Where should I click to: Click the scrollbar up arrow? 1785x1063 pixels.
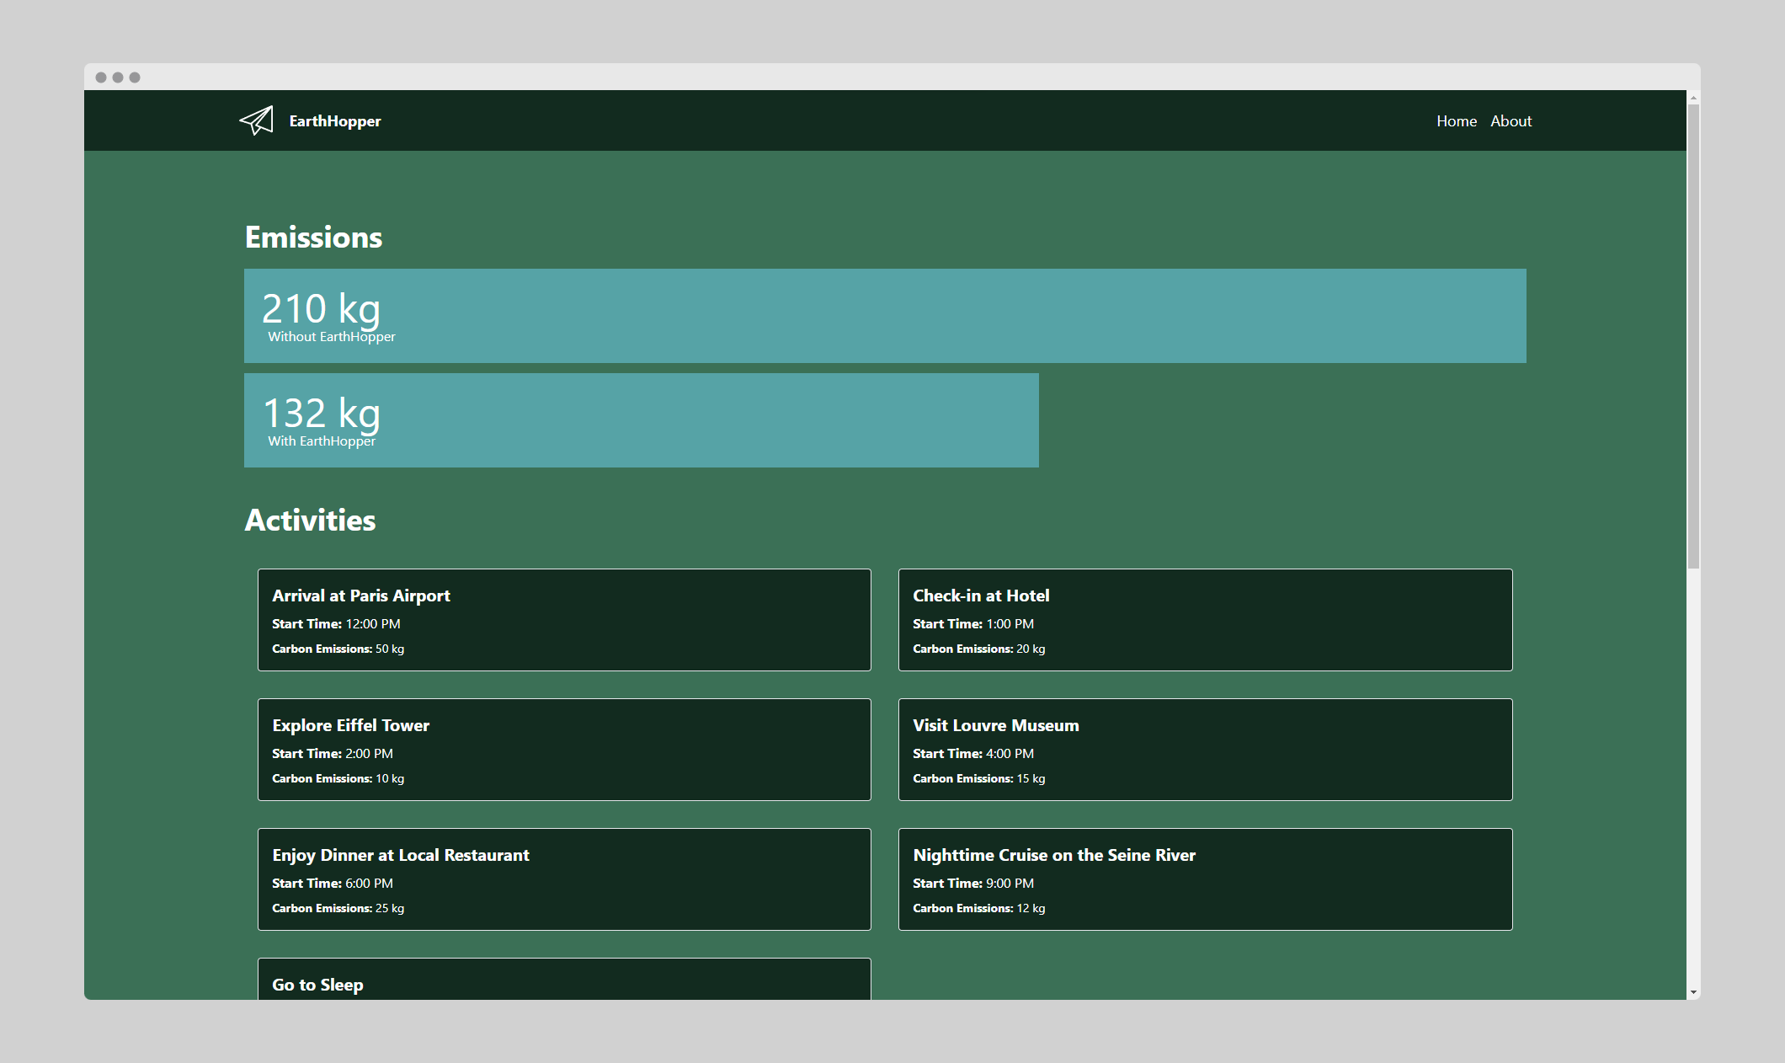[1693, 98]
